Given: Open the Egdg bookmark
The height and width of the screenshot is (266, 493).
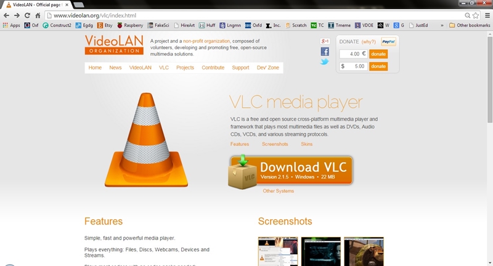Looking at the screenshot, I should (x=84, y=25).
